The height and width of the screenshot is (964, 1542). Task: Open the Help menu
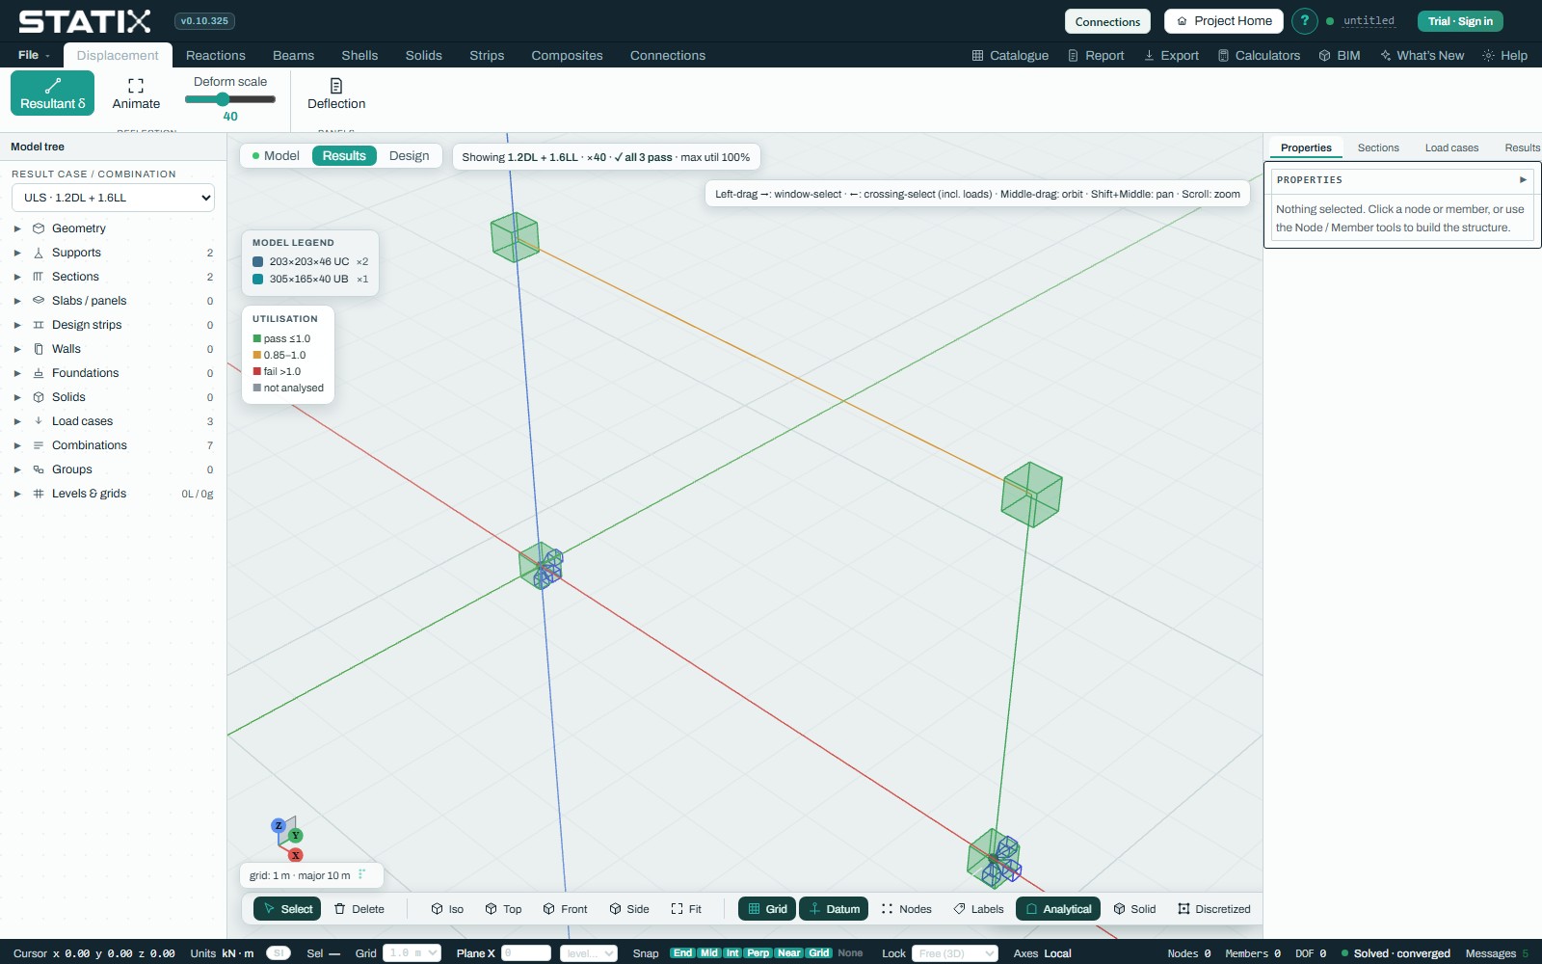tap(1504, 56)
